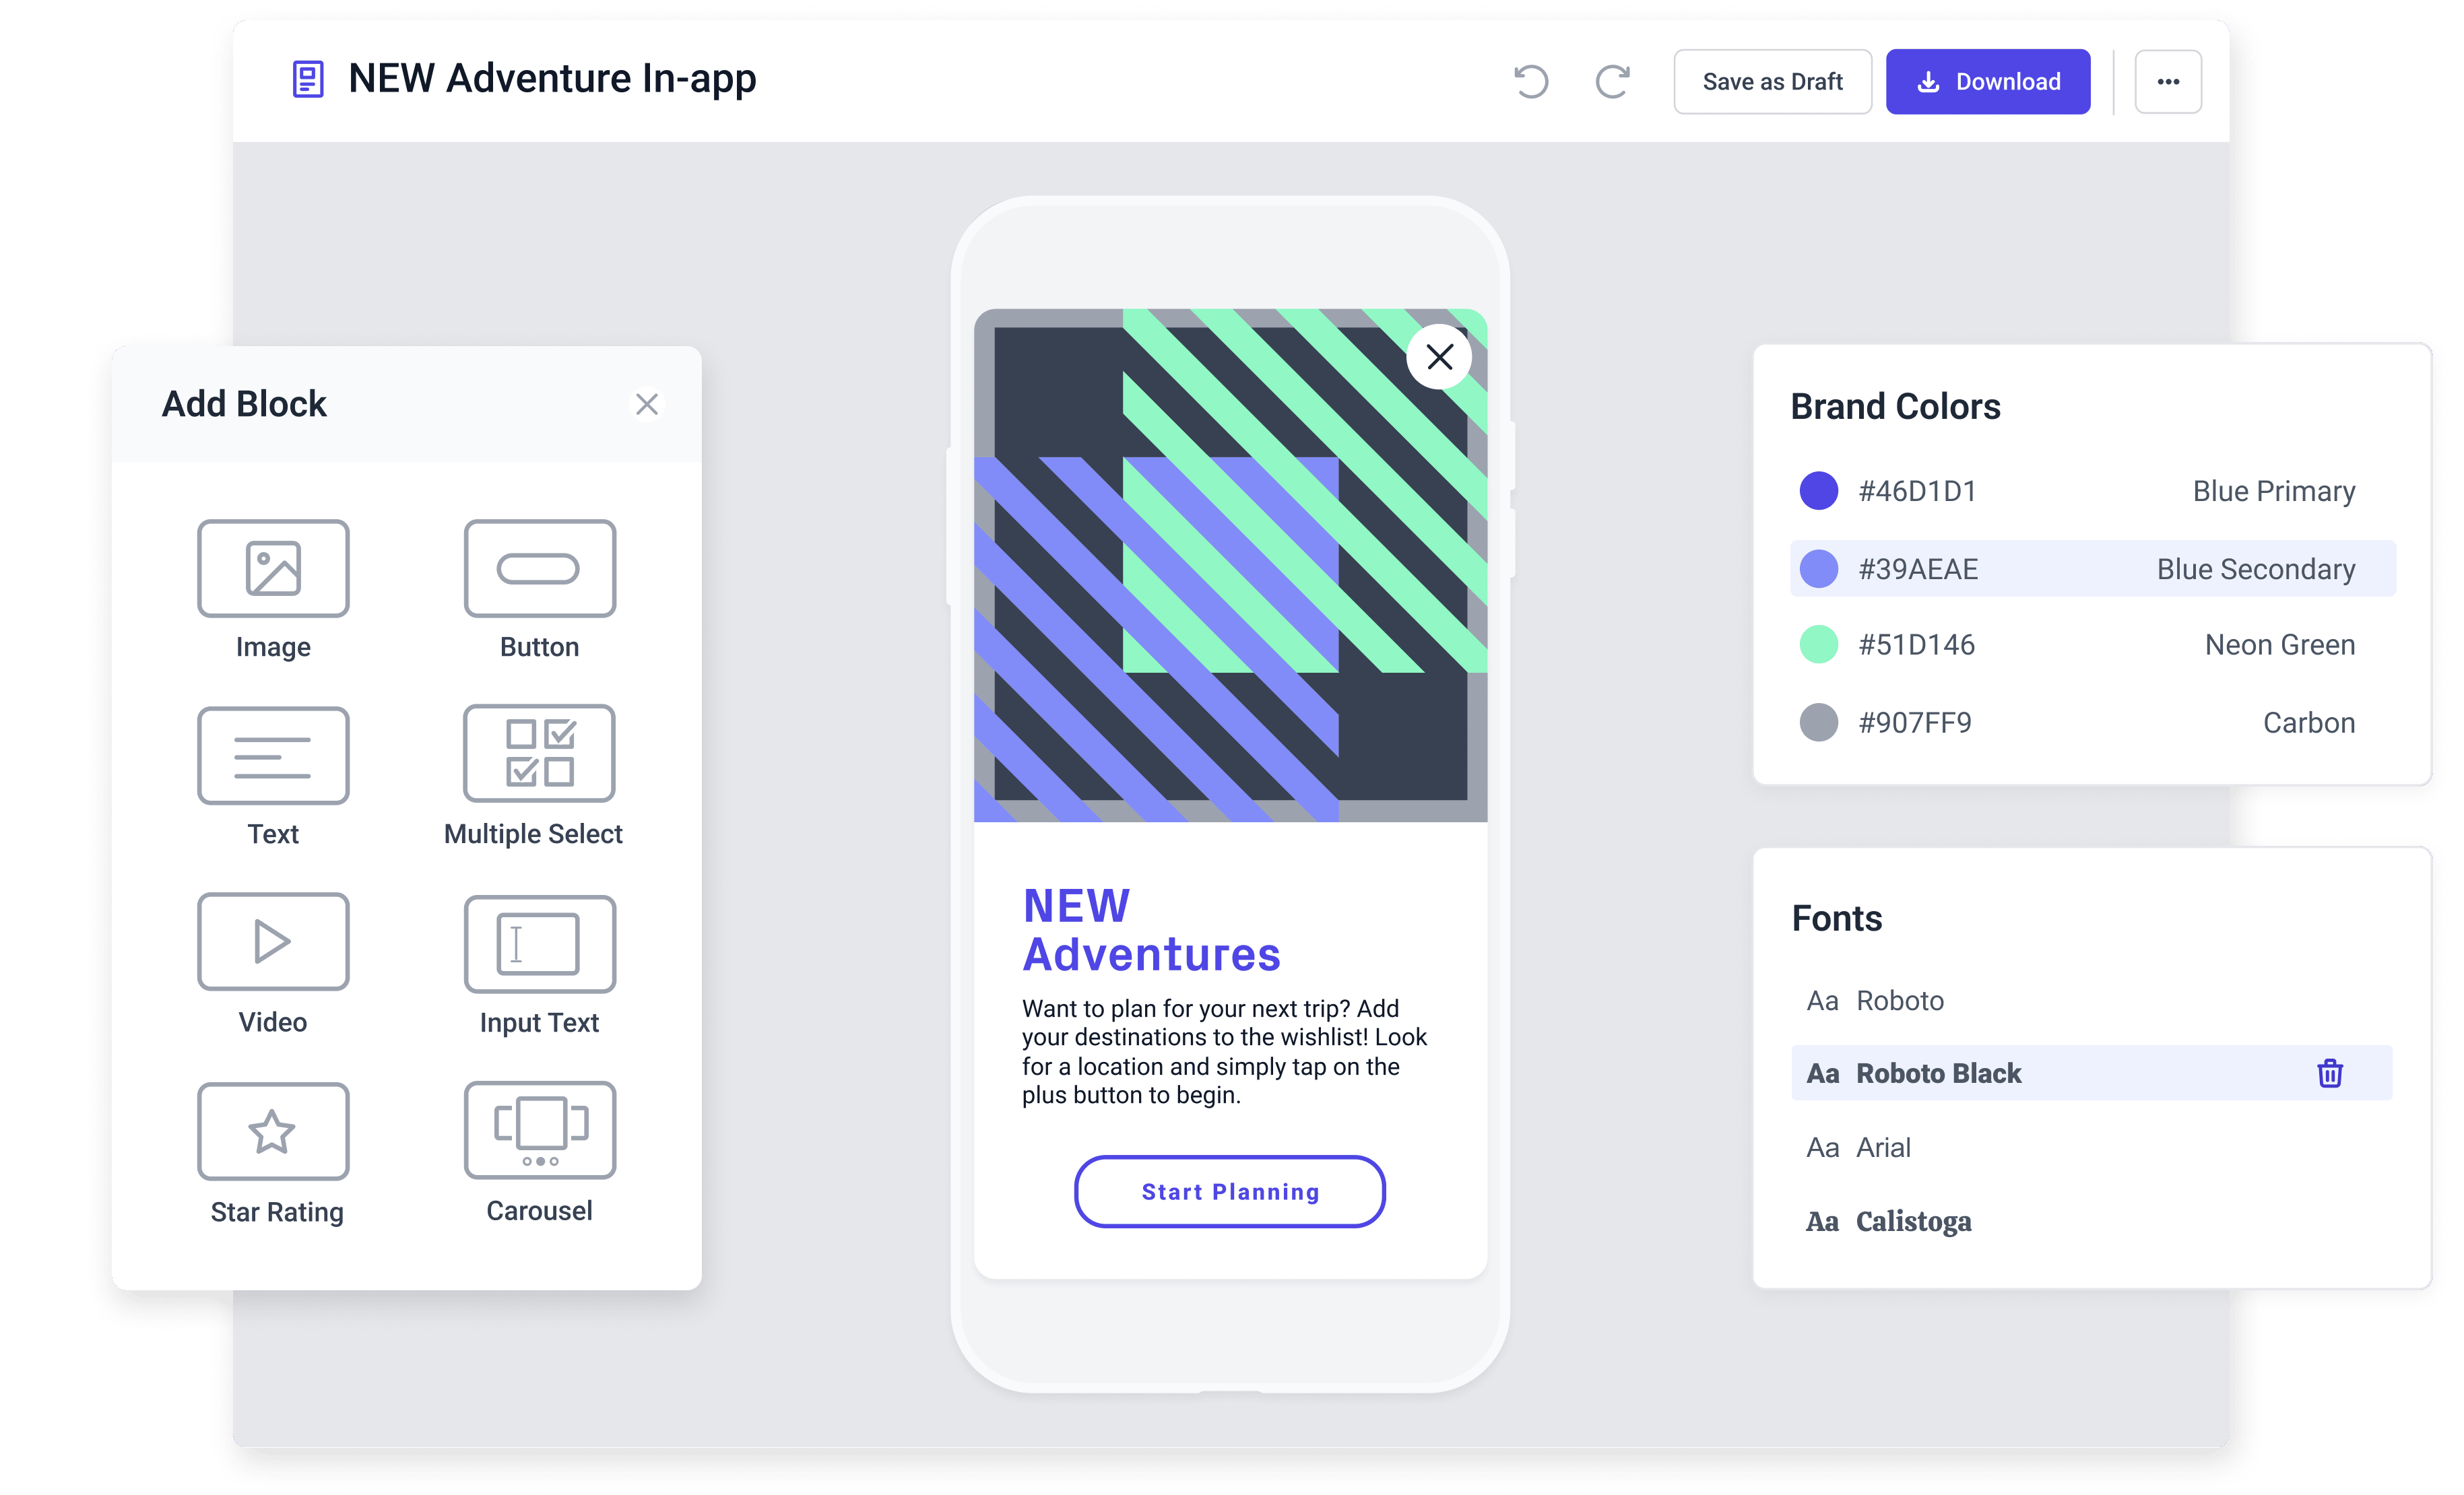Add a Multiple Select block
2464x1495 pixels.
539,754
